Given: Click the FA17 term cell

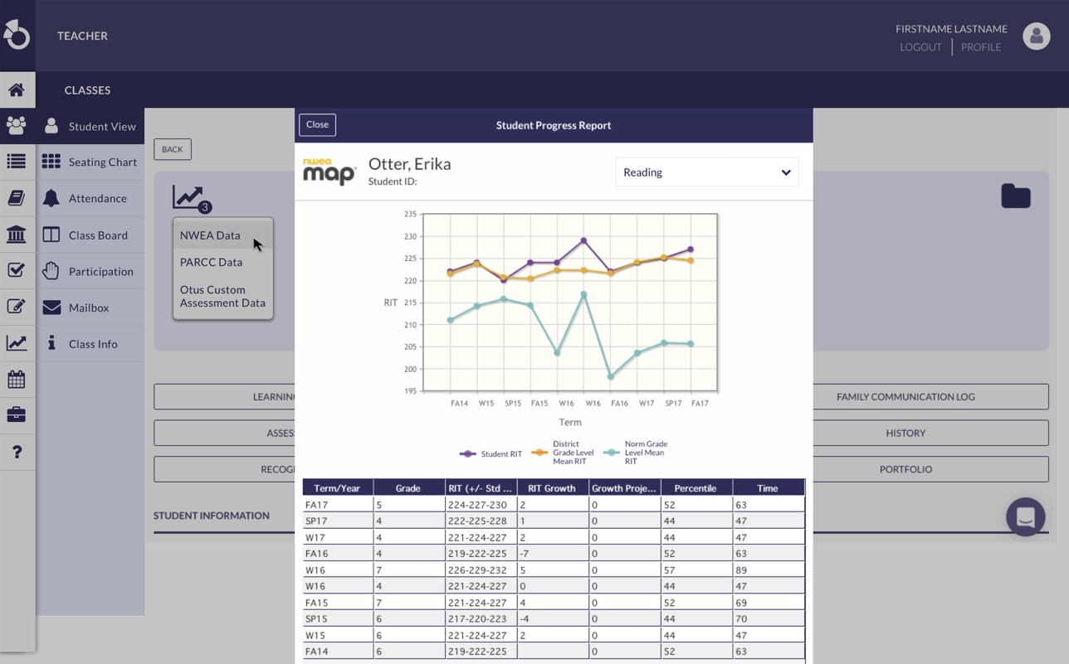Looking at the screenshot, I should point(338,504).
